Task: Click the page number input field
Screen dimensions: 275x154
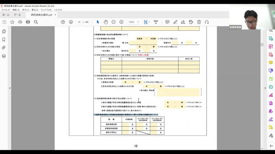Action: point(79,22)
